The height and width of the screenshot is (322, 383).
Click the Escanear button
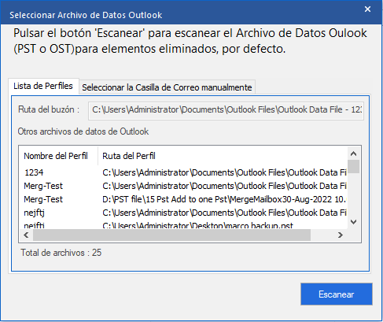[x=337, y=294]
